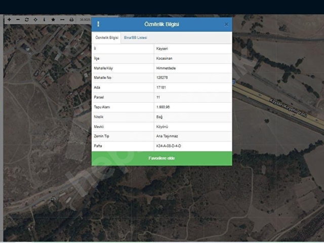Click the Tapu Alanı row label
324x243 pixels.
click(x=102, y=107)
